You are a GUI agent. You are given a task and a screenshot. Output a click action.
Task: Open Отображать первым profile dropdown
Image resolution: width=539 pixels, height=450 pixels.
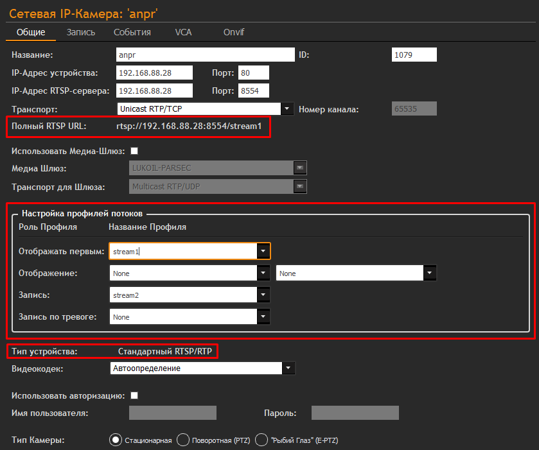263,251
